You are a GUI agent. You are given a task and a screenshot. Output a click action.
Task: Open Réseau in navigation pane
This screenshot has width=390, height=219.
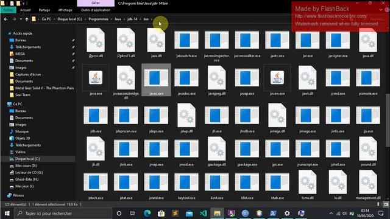click(18, 195)
